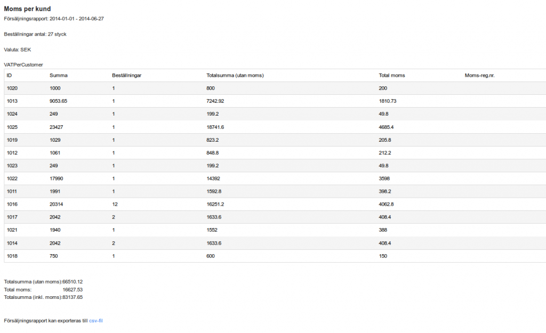
Task: Click the Totalsumma (utan moms) column header
Action: (235, 76)
